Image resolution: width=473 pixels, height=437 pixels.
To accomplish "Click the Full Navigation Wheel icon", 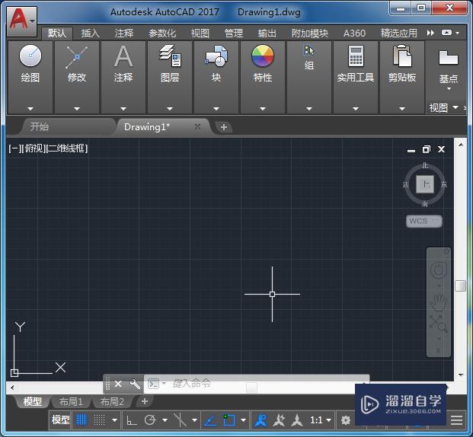I will pyautogui.click(x=439, y=270).
